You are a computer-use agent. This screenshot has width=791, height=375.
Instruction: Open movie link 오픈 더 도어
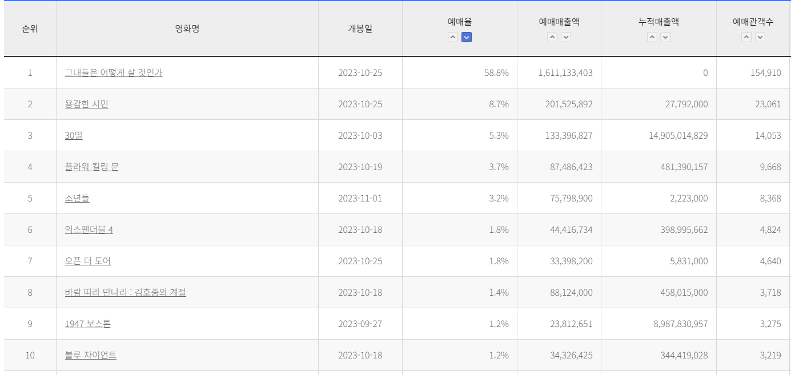click(88, 261)
